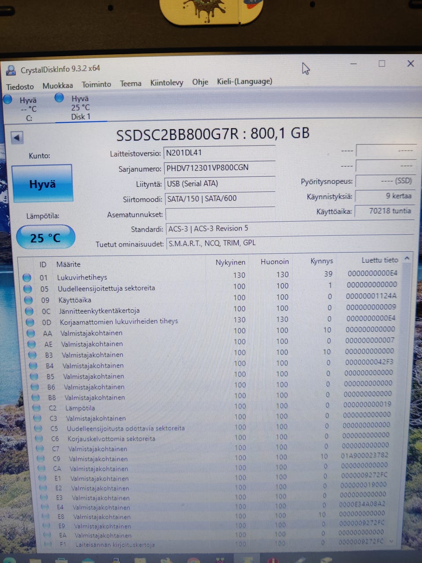Click status dot of AA Valmistajakohtainen row
The width and height of the screenshot is (422, 563).
31,333
